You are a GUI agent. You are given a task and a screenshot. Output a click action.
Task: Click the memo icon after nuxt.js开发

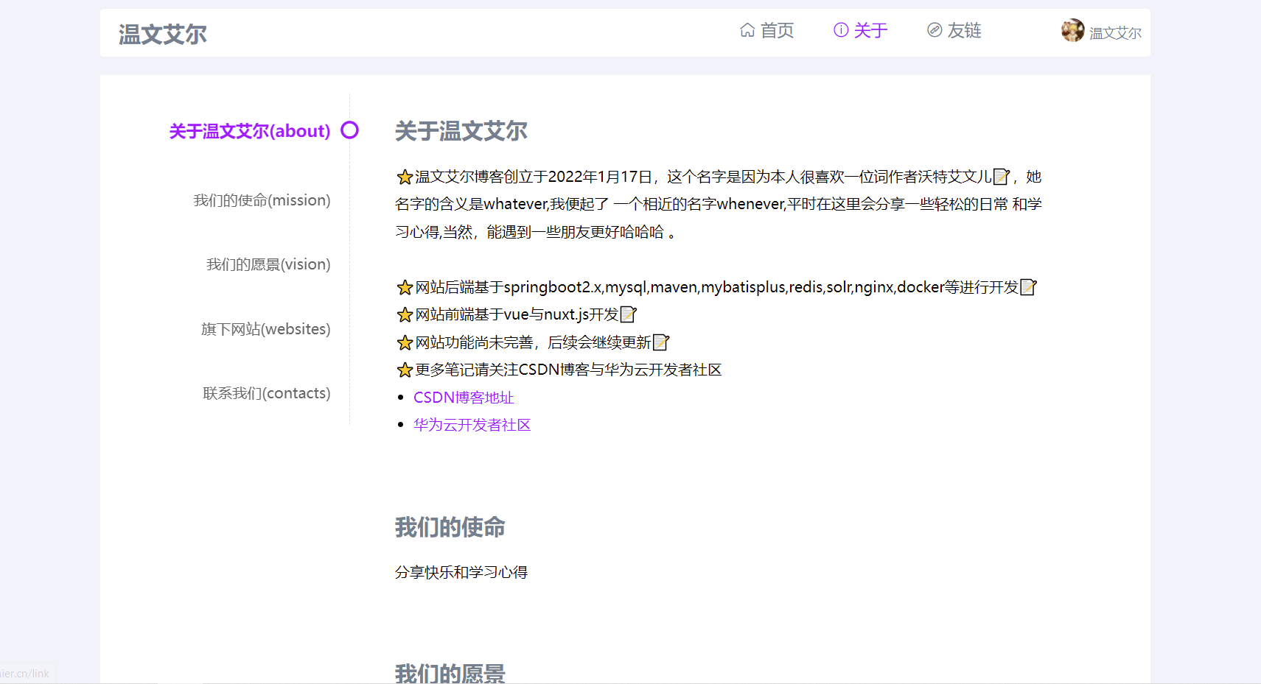629,314
